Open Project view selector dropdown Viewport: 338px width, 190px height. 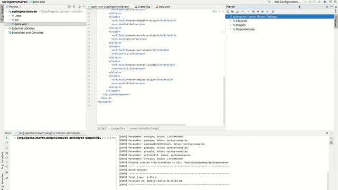[x=14, y=7]
